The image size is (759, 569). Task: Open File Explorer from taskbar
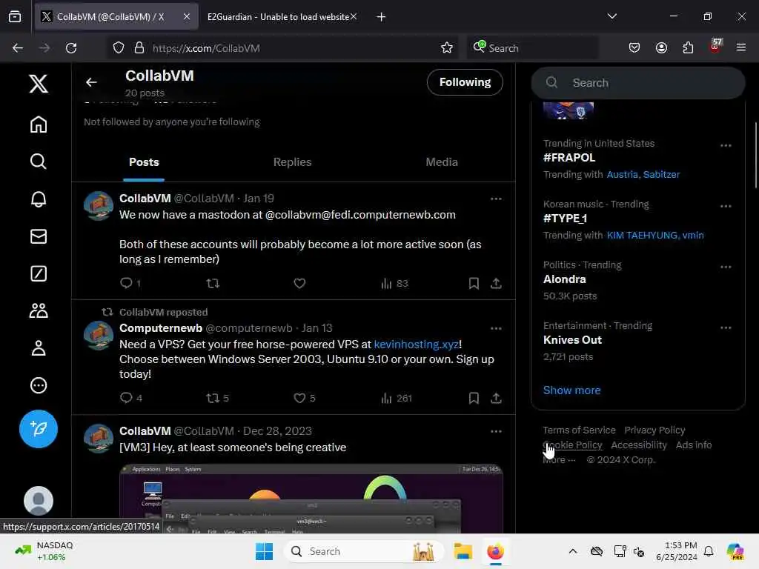pos(463,551)
